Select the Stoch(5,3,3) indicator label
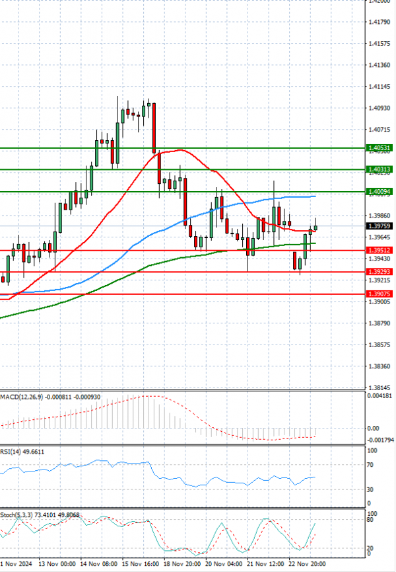This screenshot has width=396, height=572. point(40,514)
